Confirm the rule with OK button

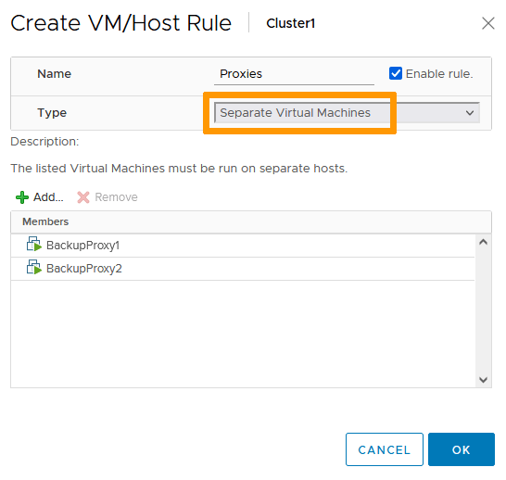click(462, 449)
